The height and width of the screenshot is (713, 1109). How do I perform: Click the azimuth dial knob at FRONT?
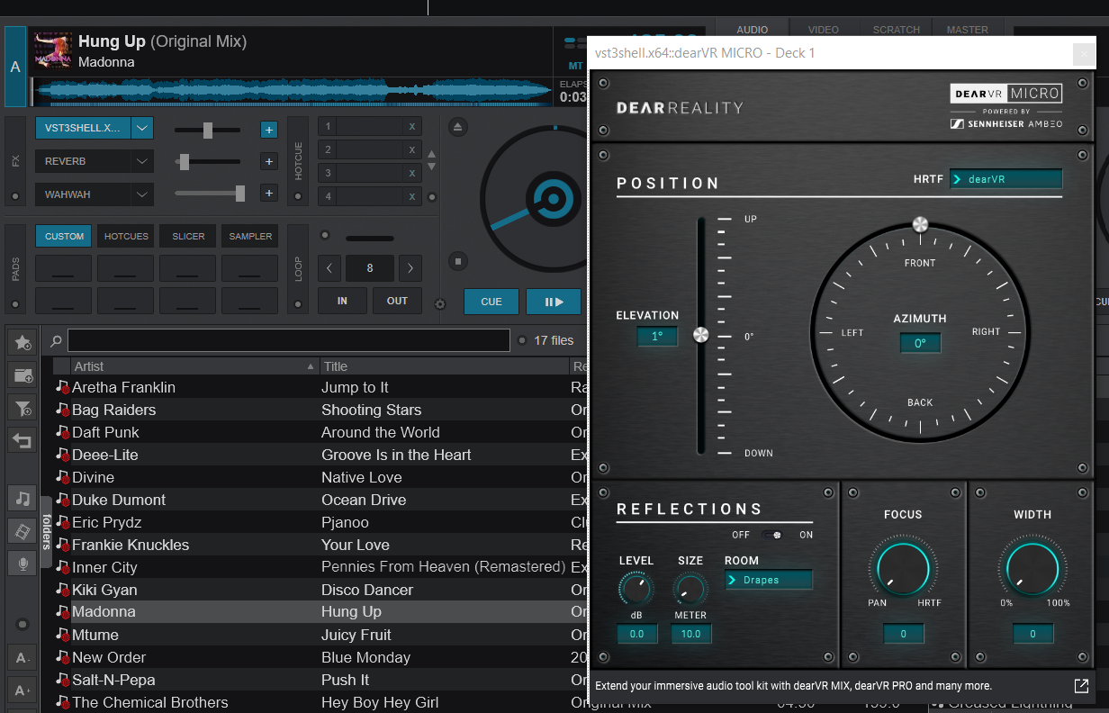pos(920,224)
